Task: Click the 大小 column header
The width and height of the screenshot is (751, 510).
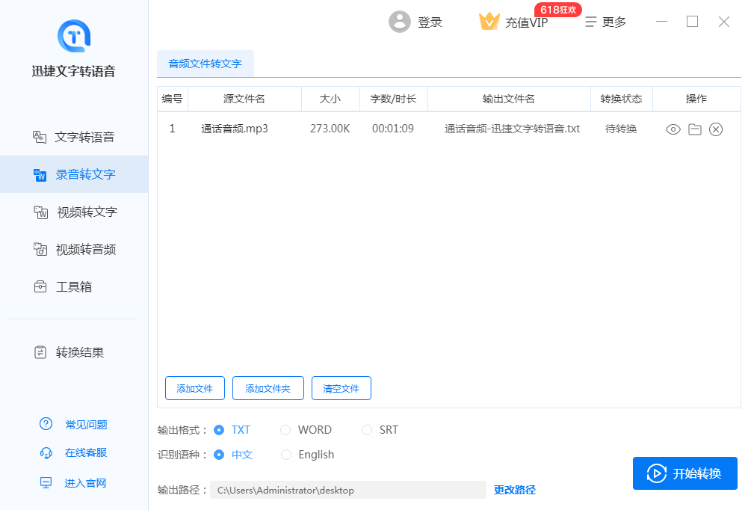Action: tap(330, 99)
